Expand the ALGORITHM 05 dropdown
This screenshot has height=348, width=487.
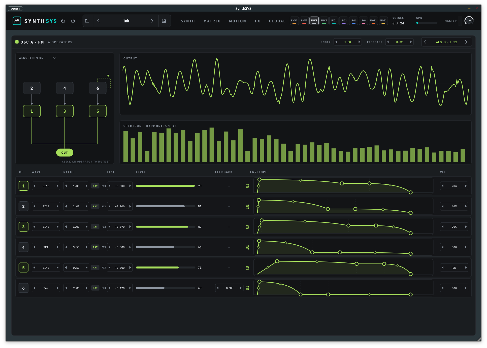tap(54, 58)
